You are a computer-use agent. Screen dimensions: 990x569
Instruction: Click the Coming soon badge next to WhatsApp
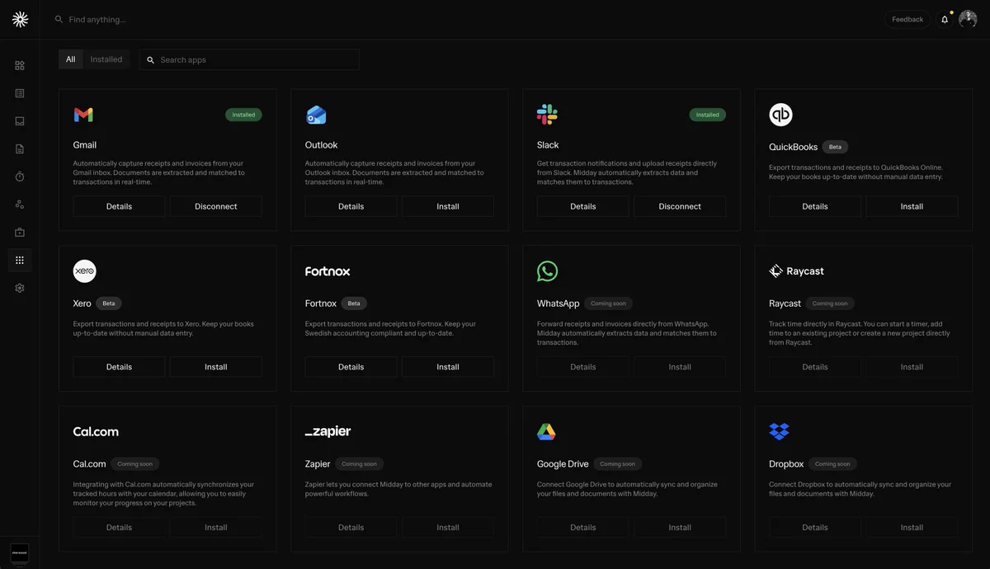[608, 303]
